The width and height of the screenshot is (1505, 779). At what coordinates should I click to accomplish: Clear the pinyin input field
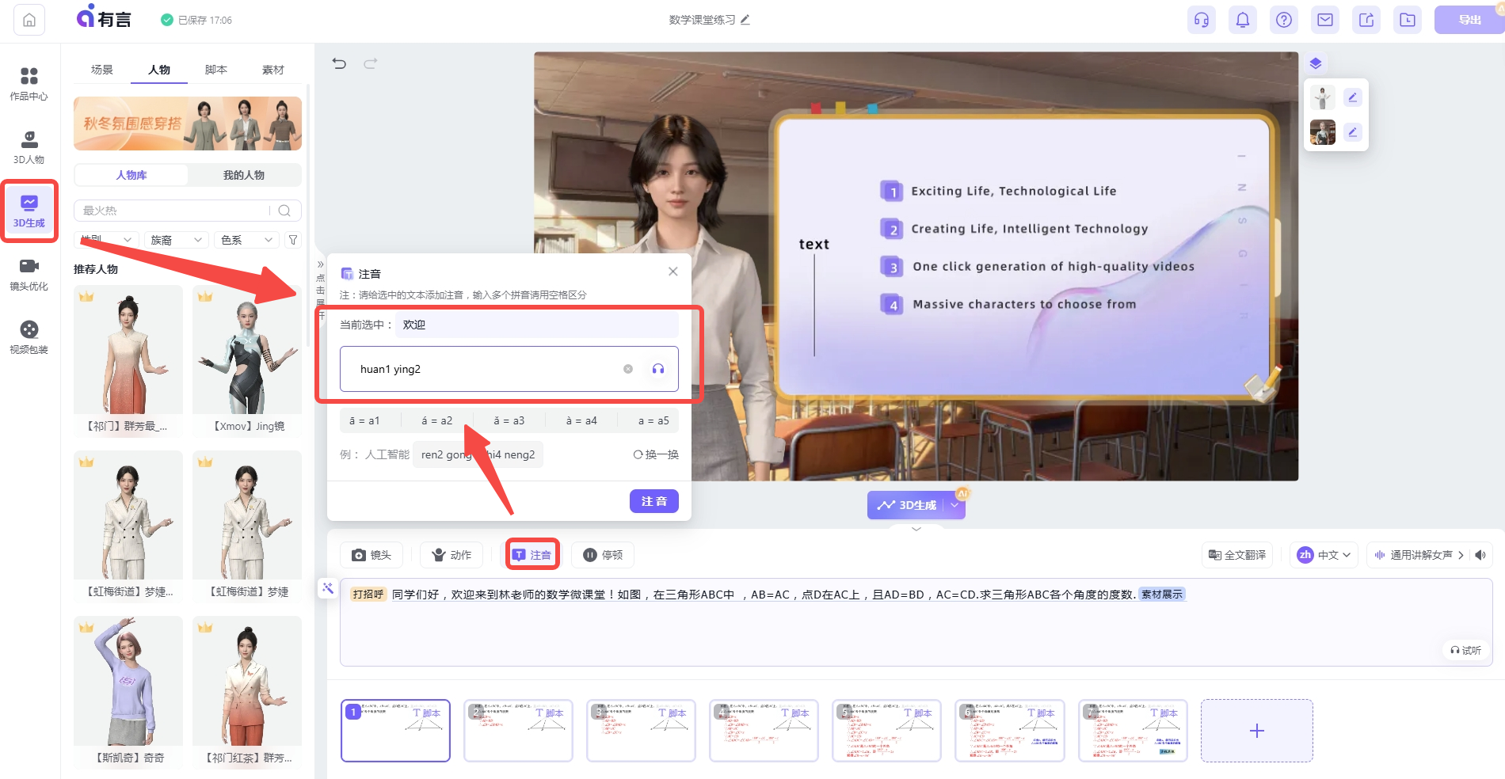(x=628, y=369)
